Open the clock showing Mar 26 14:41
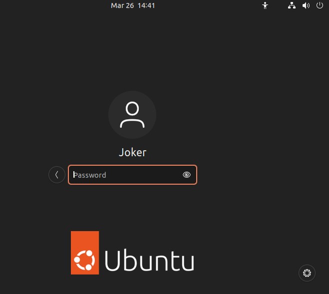 (133, 5)
